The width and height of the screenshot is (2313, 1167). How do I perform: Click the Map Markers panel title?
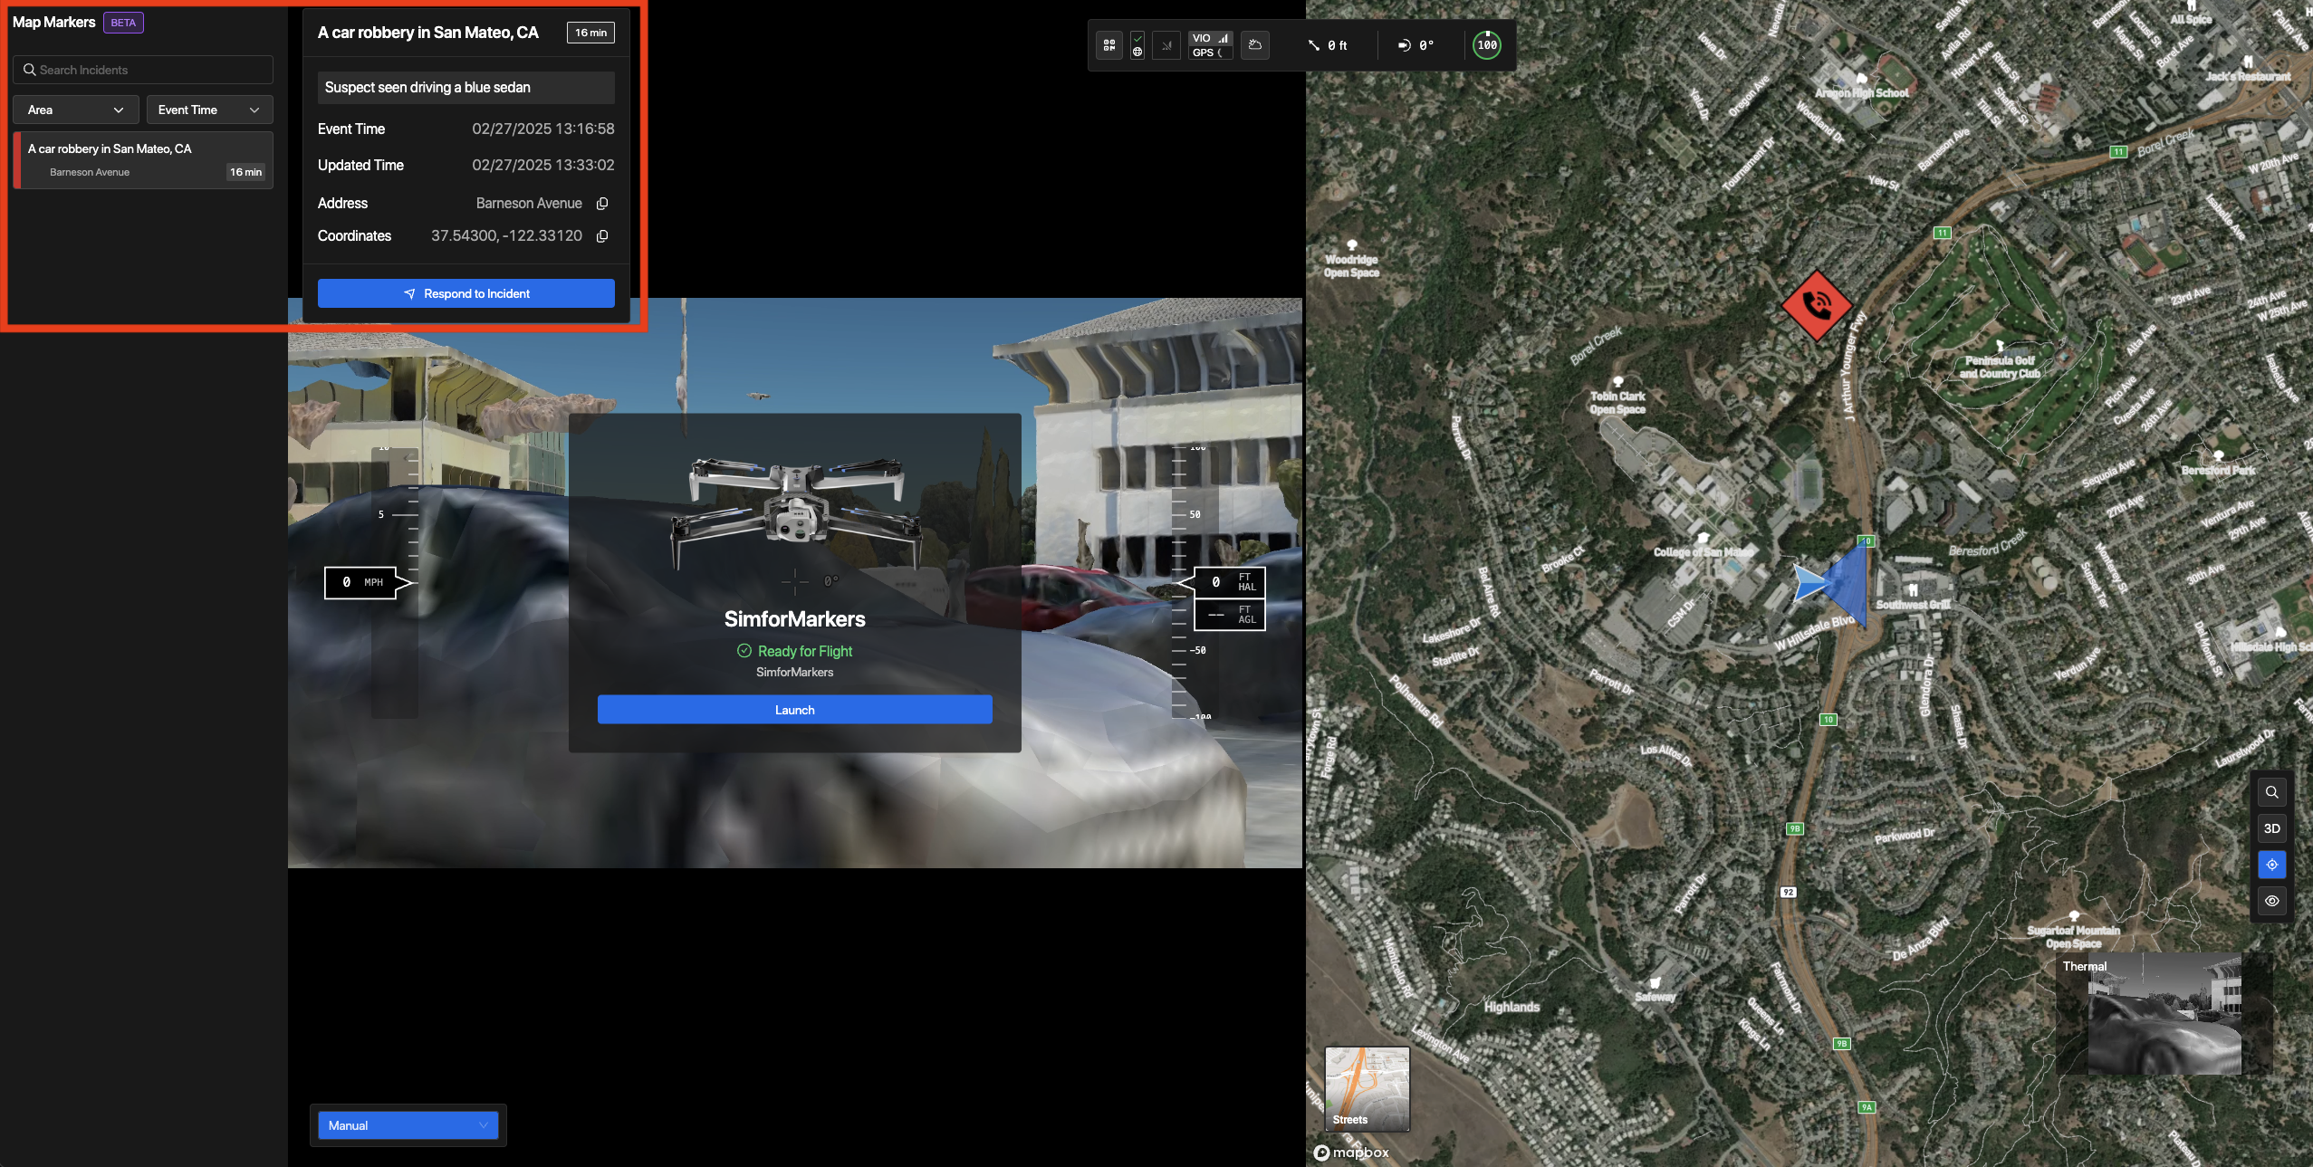click(53, 23)
